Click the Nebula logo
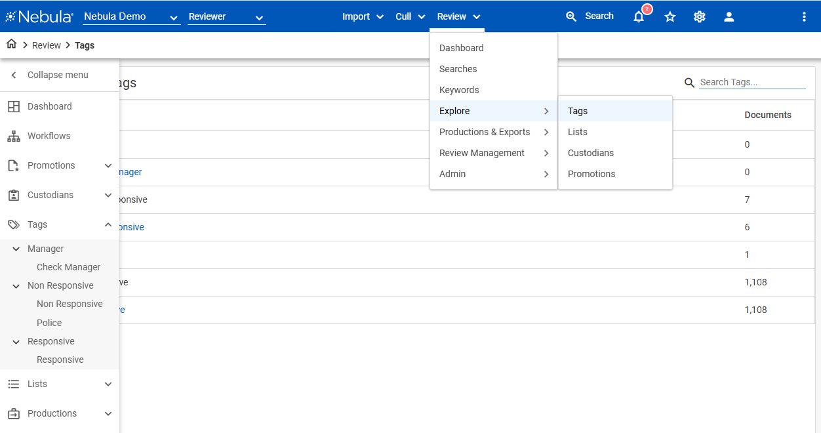 39,17
